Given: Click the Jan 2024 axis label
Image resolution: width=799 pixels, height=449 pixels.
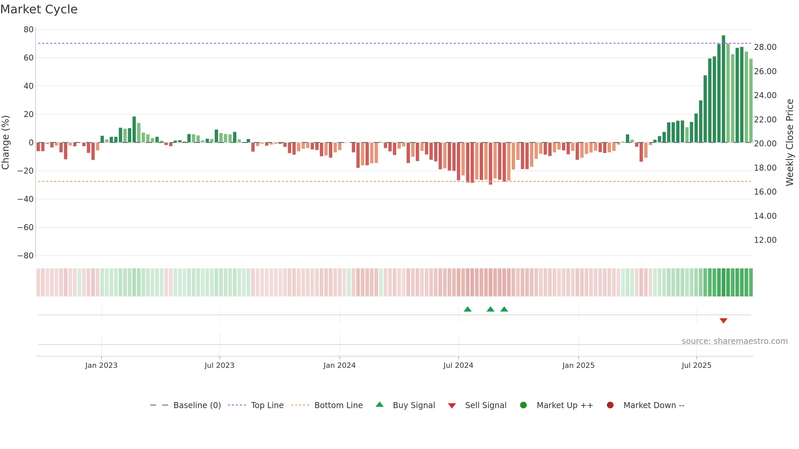Looking at the screenshot, I should (x=340, y=365).
